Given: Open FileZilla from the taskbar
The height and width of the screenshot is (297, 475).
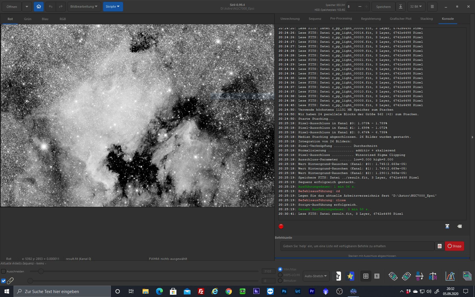Looking at the screenshot, I should (201, 291).
